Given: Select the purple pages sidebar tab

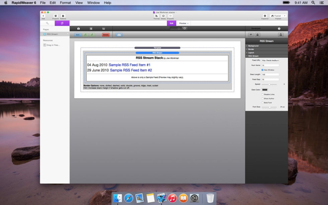Looking at the screenshot, I should click(x=62, y=23).
